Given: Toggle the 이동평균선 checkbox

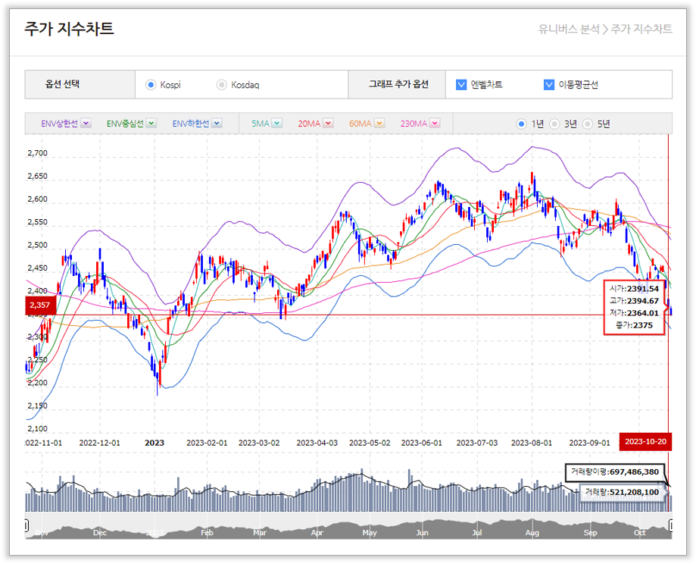Looking at the screenshot, I should tap(549, 85).
